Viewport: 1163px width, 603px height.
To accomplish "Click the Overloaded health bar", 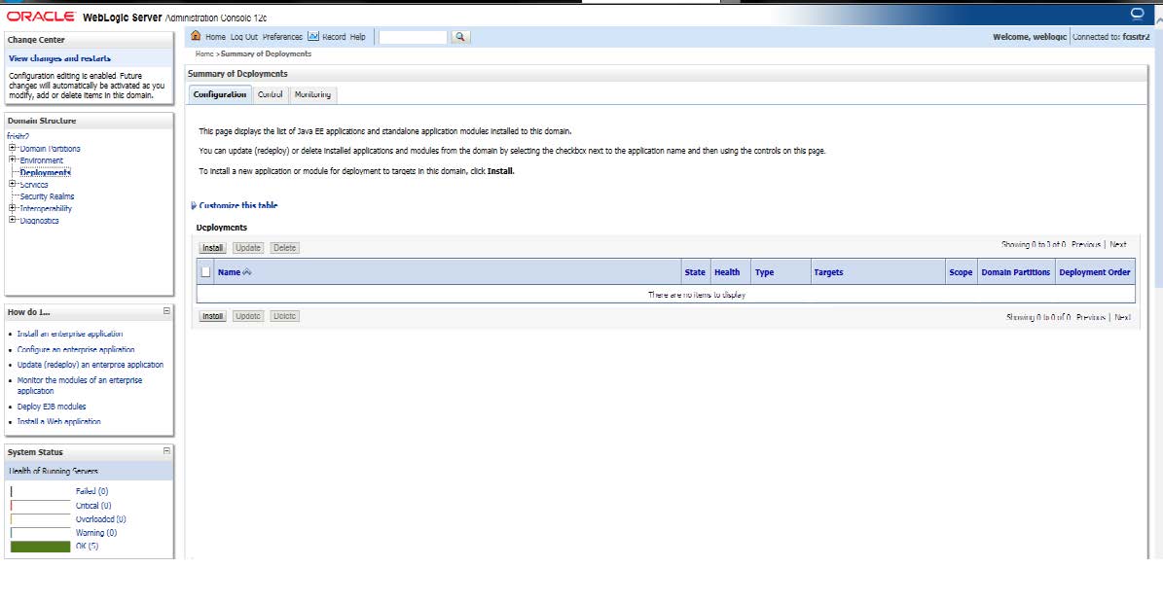I will tap(40, 519).
